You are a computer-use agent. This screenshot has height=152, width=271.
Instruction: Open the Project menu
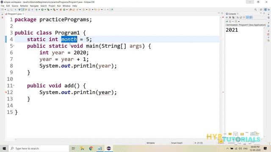click(52, 6)
